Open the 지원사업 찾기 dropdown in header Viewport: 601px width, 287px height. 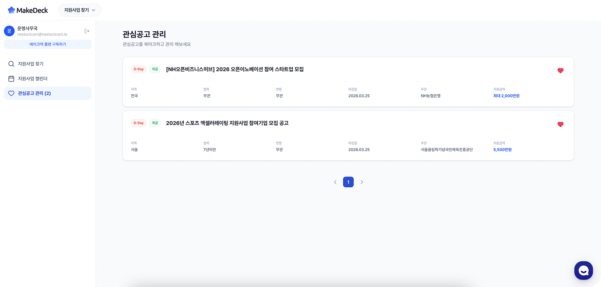pos(80,10)
